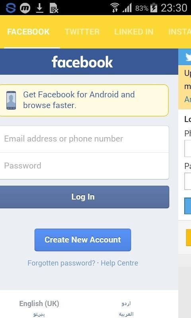This screenshot has width=191, height=318.
Task: Tap the Wi-Fi signal icon
Action: [115, 8]
